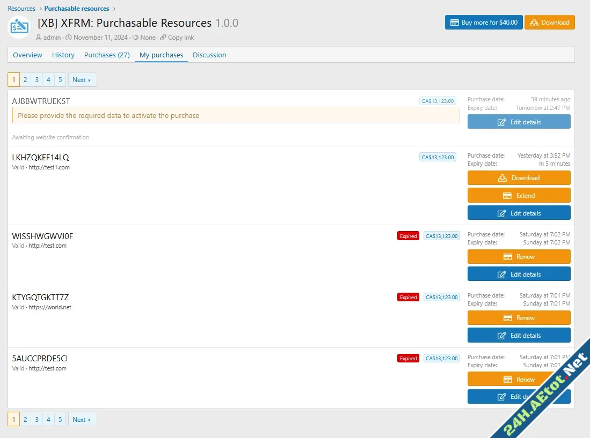Click the clock icon before November 11 date

pos(68,38)
